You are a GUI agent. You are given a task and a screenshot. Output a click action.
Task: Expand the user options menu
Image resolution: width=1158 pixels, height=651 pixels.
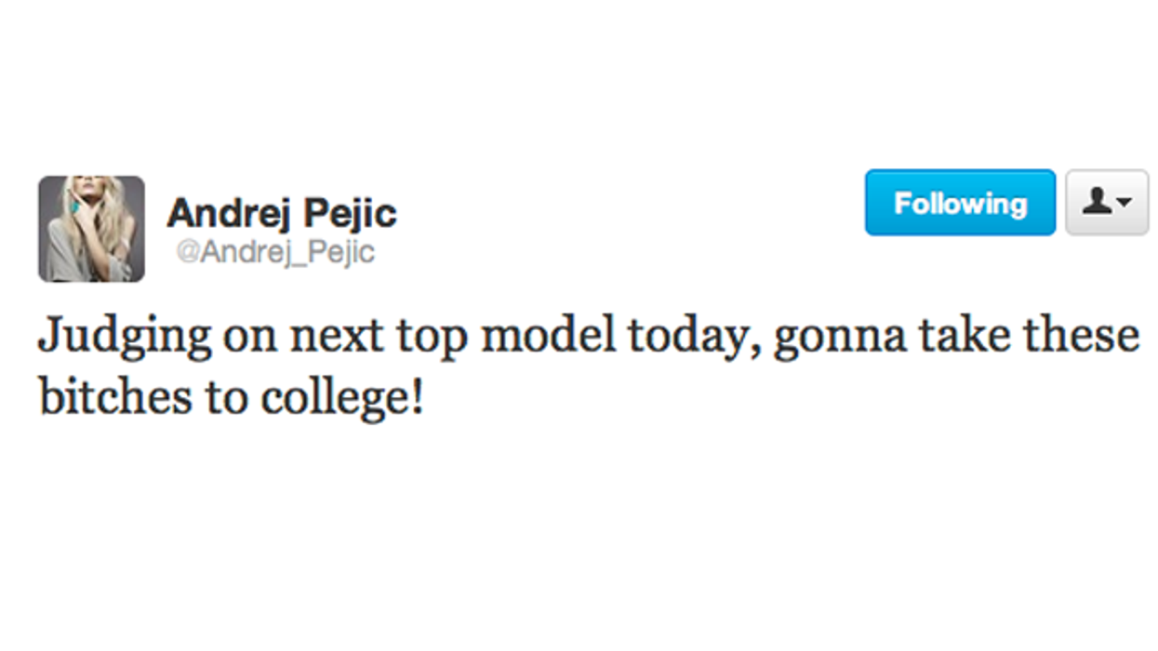click(1107, 203)
